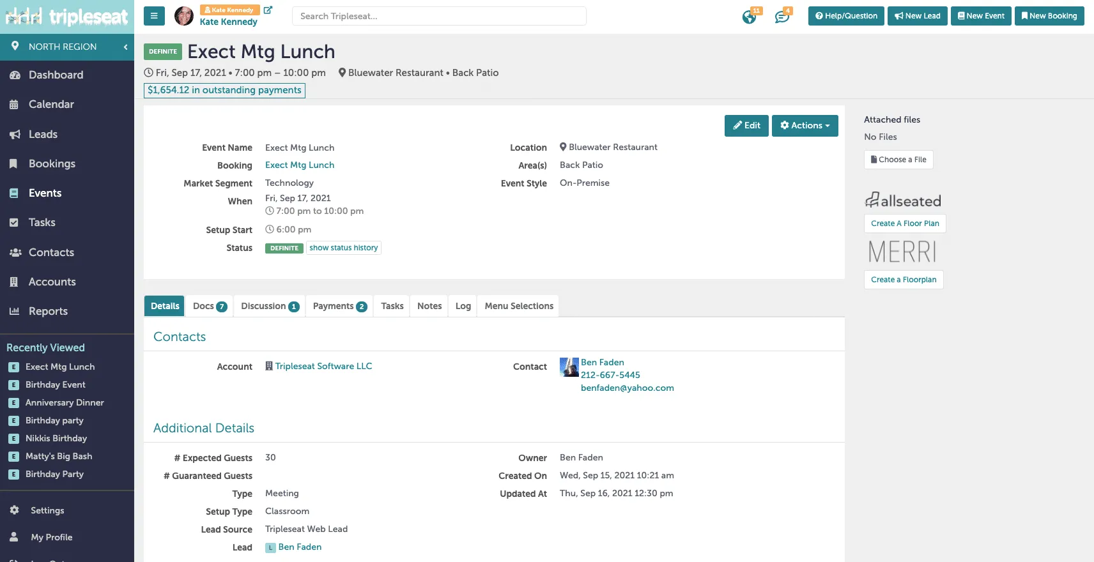Open the chat messages icon

[782, 17]
